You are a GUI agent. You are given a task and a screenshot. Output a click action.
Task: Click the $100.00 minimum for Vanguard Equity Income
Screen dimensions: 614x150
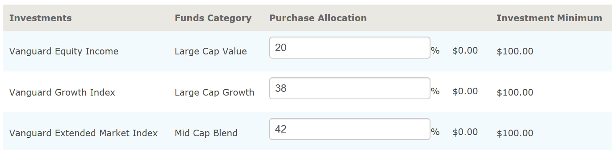[515, 52]
